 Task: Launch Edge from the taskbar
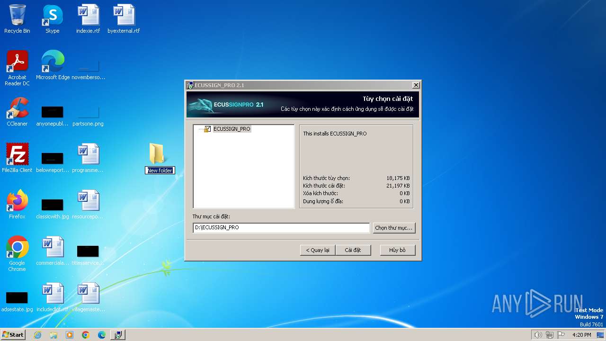(x=102, y=335)
